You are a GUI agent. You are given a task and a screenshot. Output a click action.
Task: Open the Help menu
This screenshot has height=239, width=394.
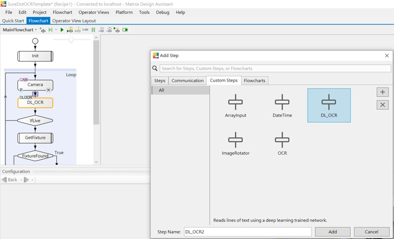pyautogui.click(x=180, y=12)
